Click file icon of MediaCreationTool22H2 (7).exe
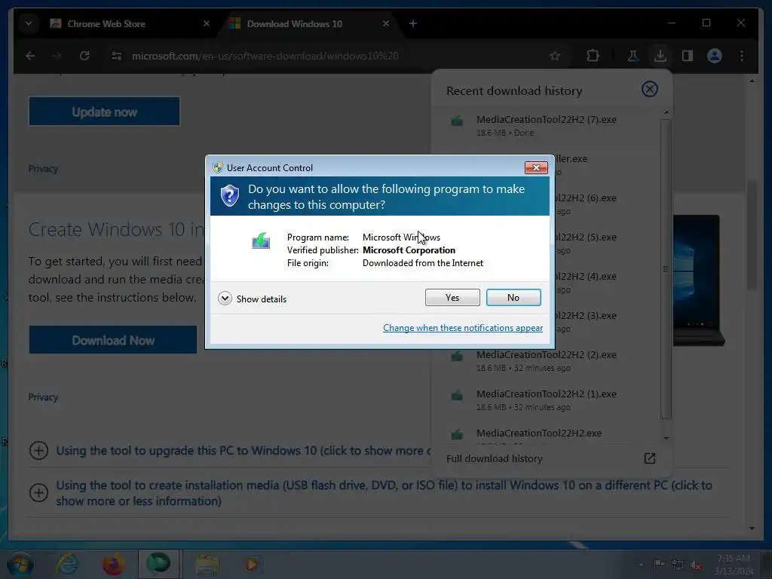This screenshot has width=772, height=579. 457,121
